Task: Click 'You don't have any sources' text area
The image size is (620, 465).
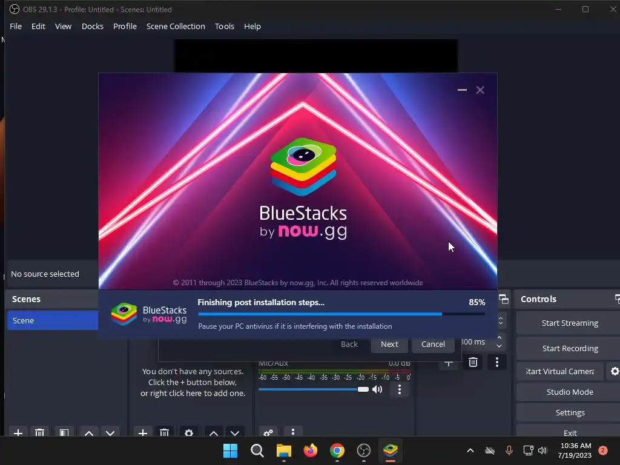Action: coord(193,383)
